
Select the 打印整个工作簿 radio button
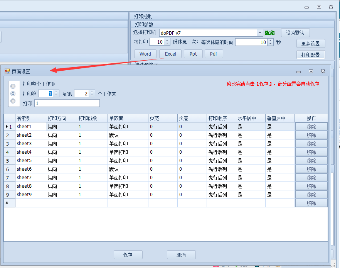(x=13, y=86)
